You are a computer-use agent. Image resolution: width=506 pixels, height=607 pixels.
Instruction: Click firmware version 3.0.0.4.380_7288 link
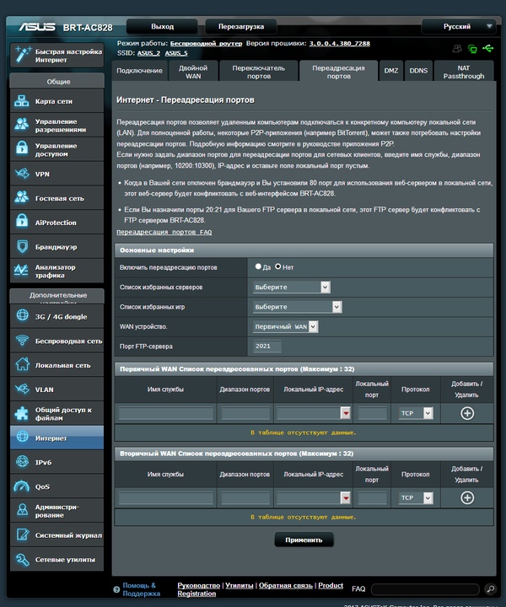tap(340, 43)
